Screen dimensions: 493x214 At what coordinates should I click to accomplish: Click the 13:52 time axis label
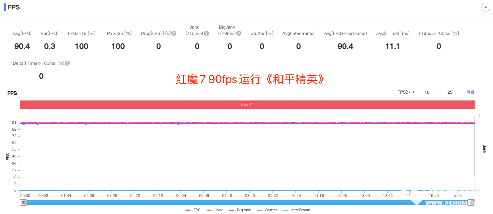[x=388, y=196]
